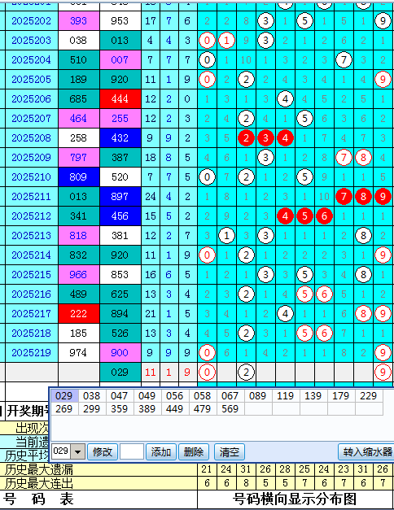Click the 删除 button
The image size is (394, 510).
click(x=194, y=451)
